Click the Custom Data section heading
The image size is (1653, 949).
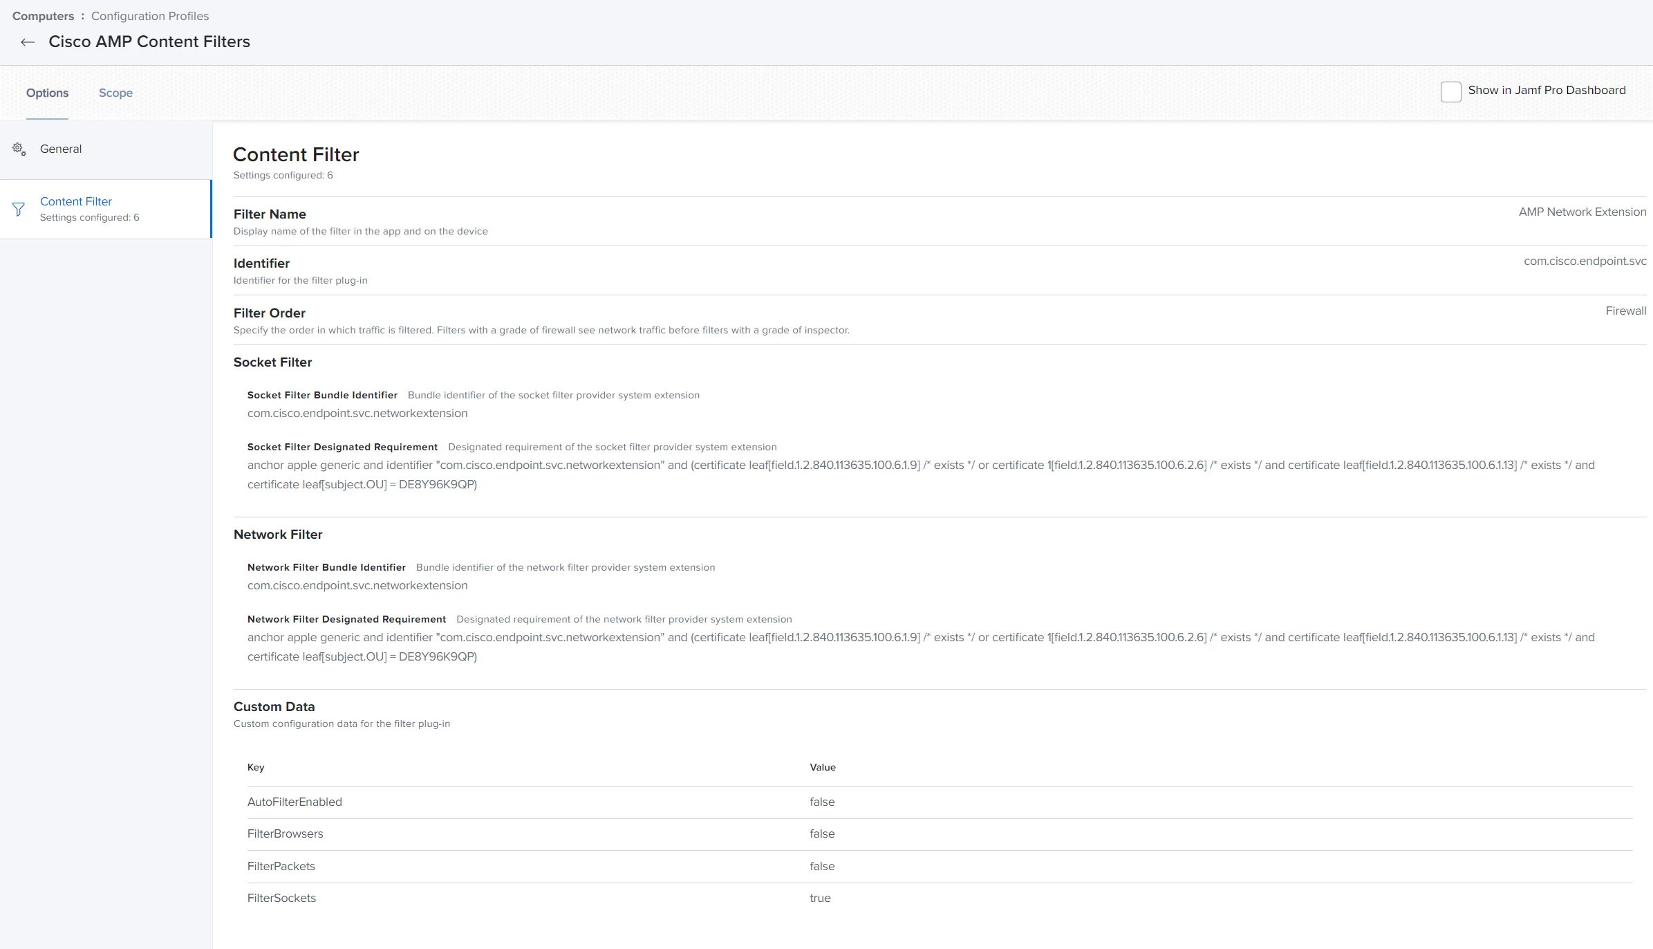tap(274, 707)
